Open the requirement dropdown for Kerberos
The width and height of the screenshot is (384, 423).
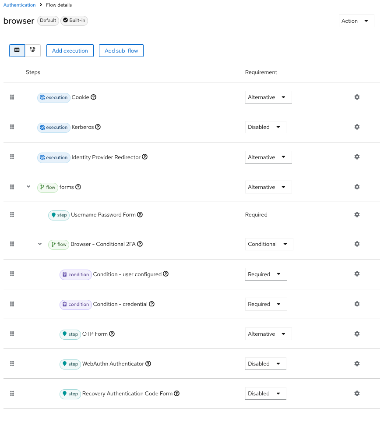click(265, 126)
